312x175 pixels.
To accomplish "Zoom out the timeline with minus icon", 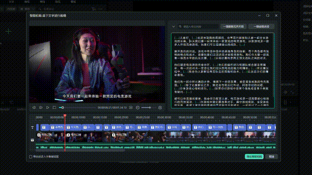I will coord(137,107).
